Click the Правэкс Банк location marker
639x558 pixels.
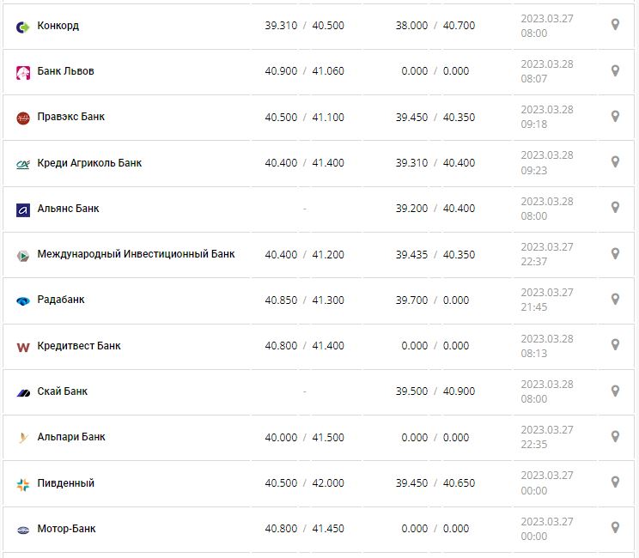coord(615,116)
